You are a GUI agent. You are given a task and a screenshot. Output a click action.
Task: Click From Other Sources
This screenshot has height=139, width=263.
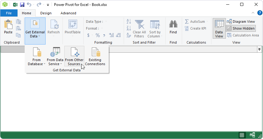click(74, 56)
